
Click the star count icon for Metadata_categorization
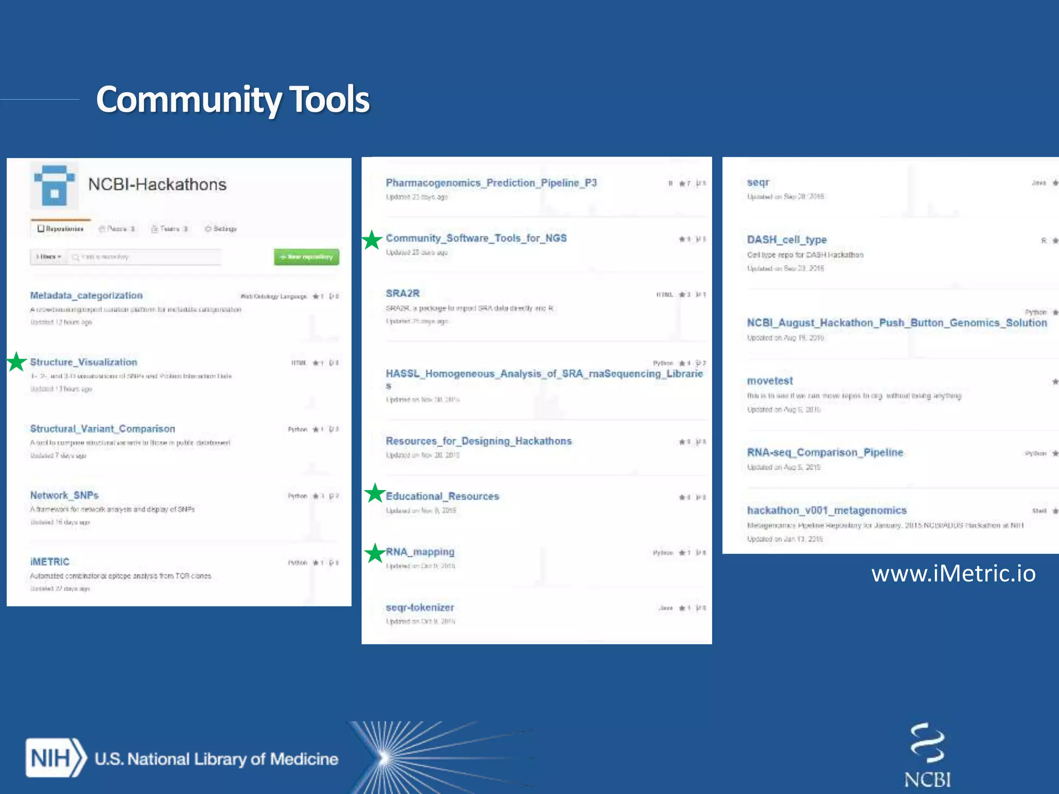(316, 296)
